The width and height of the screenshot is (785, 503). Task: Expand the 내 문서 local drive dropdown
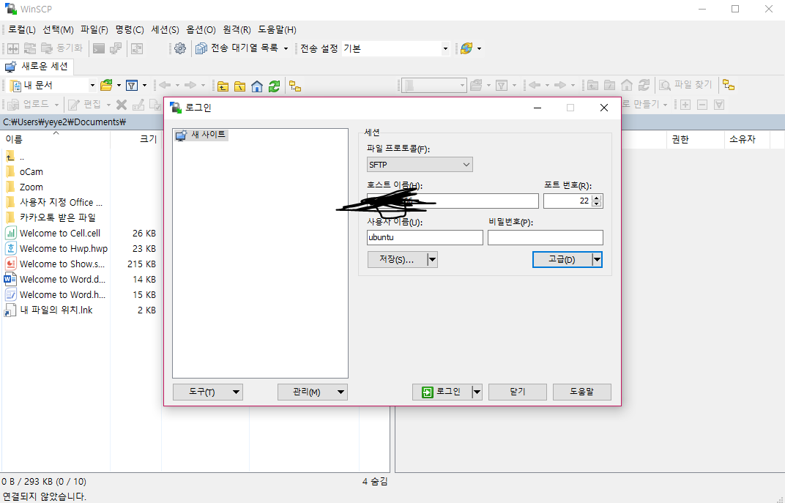tap(92, 86)
